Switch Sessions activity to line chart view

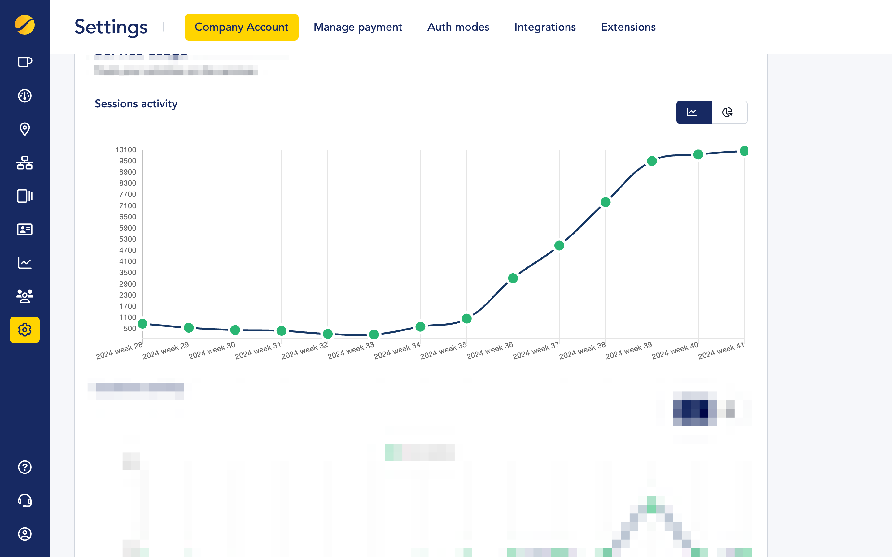693,112
